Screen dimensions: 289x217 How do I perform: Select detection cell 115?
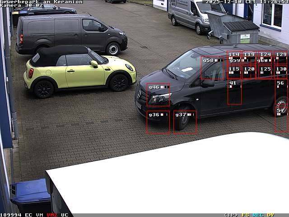(x=234, y=71)
